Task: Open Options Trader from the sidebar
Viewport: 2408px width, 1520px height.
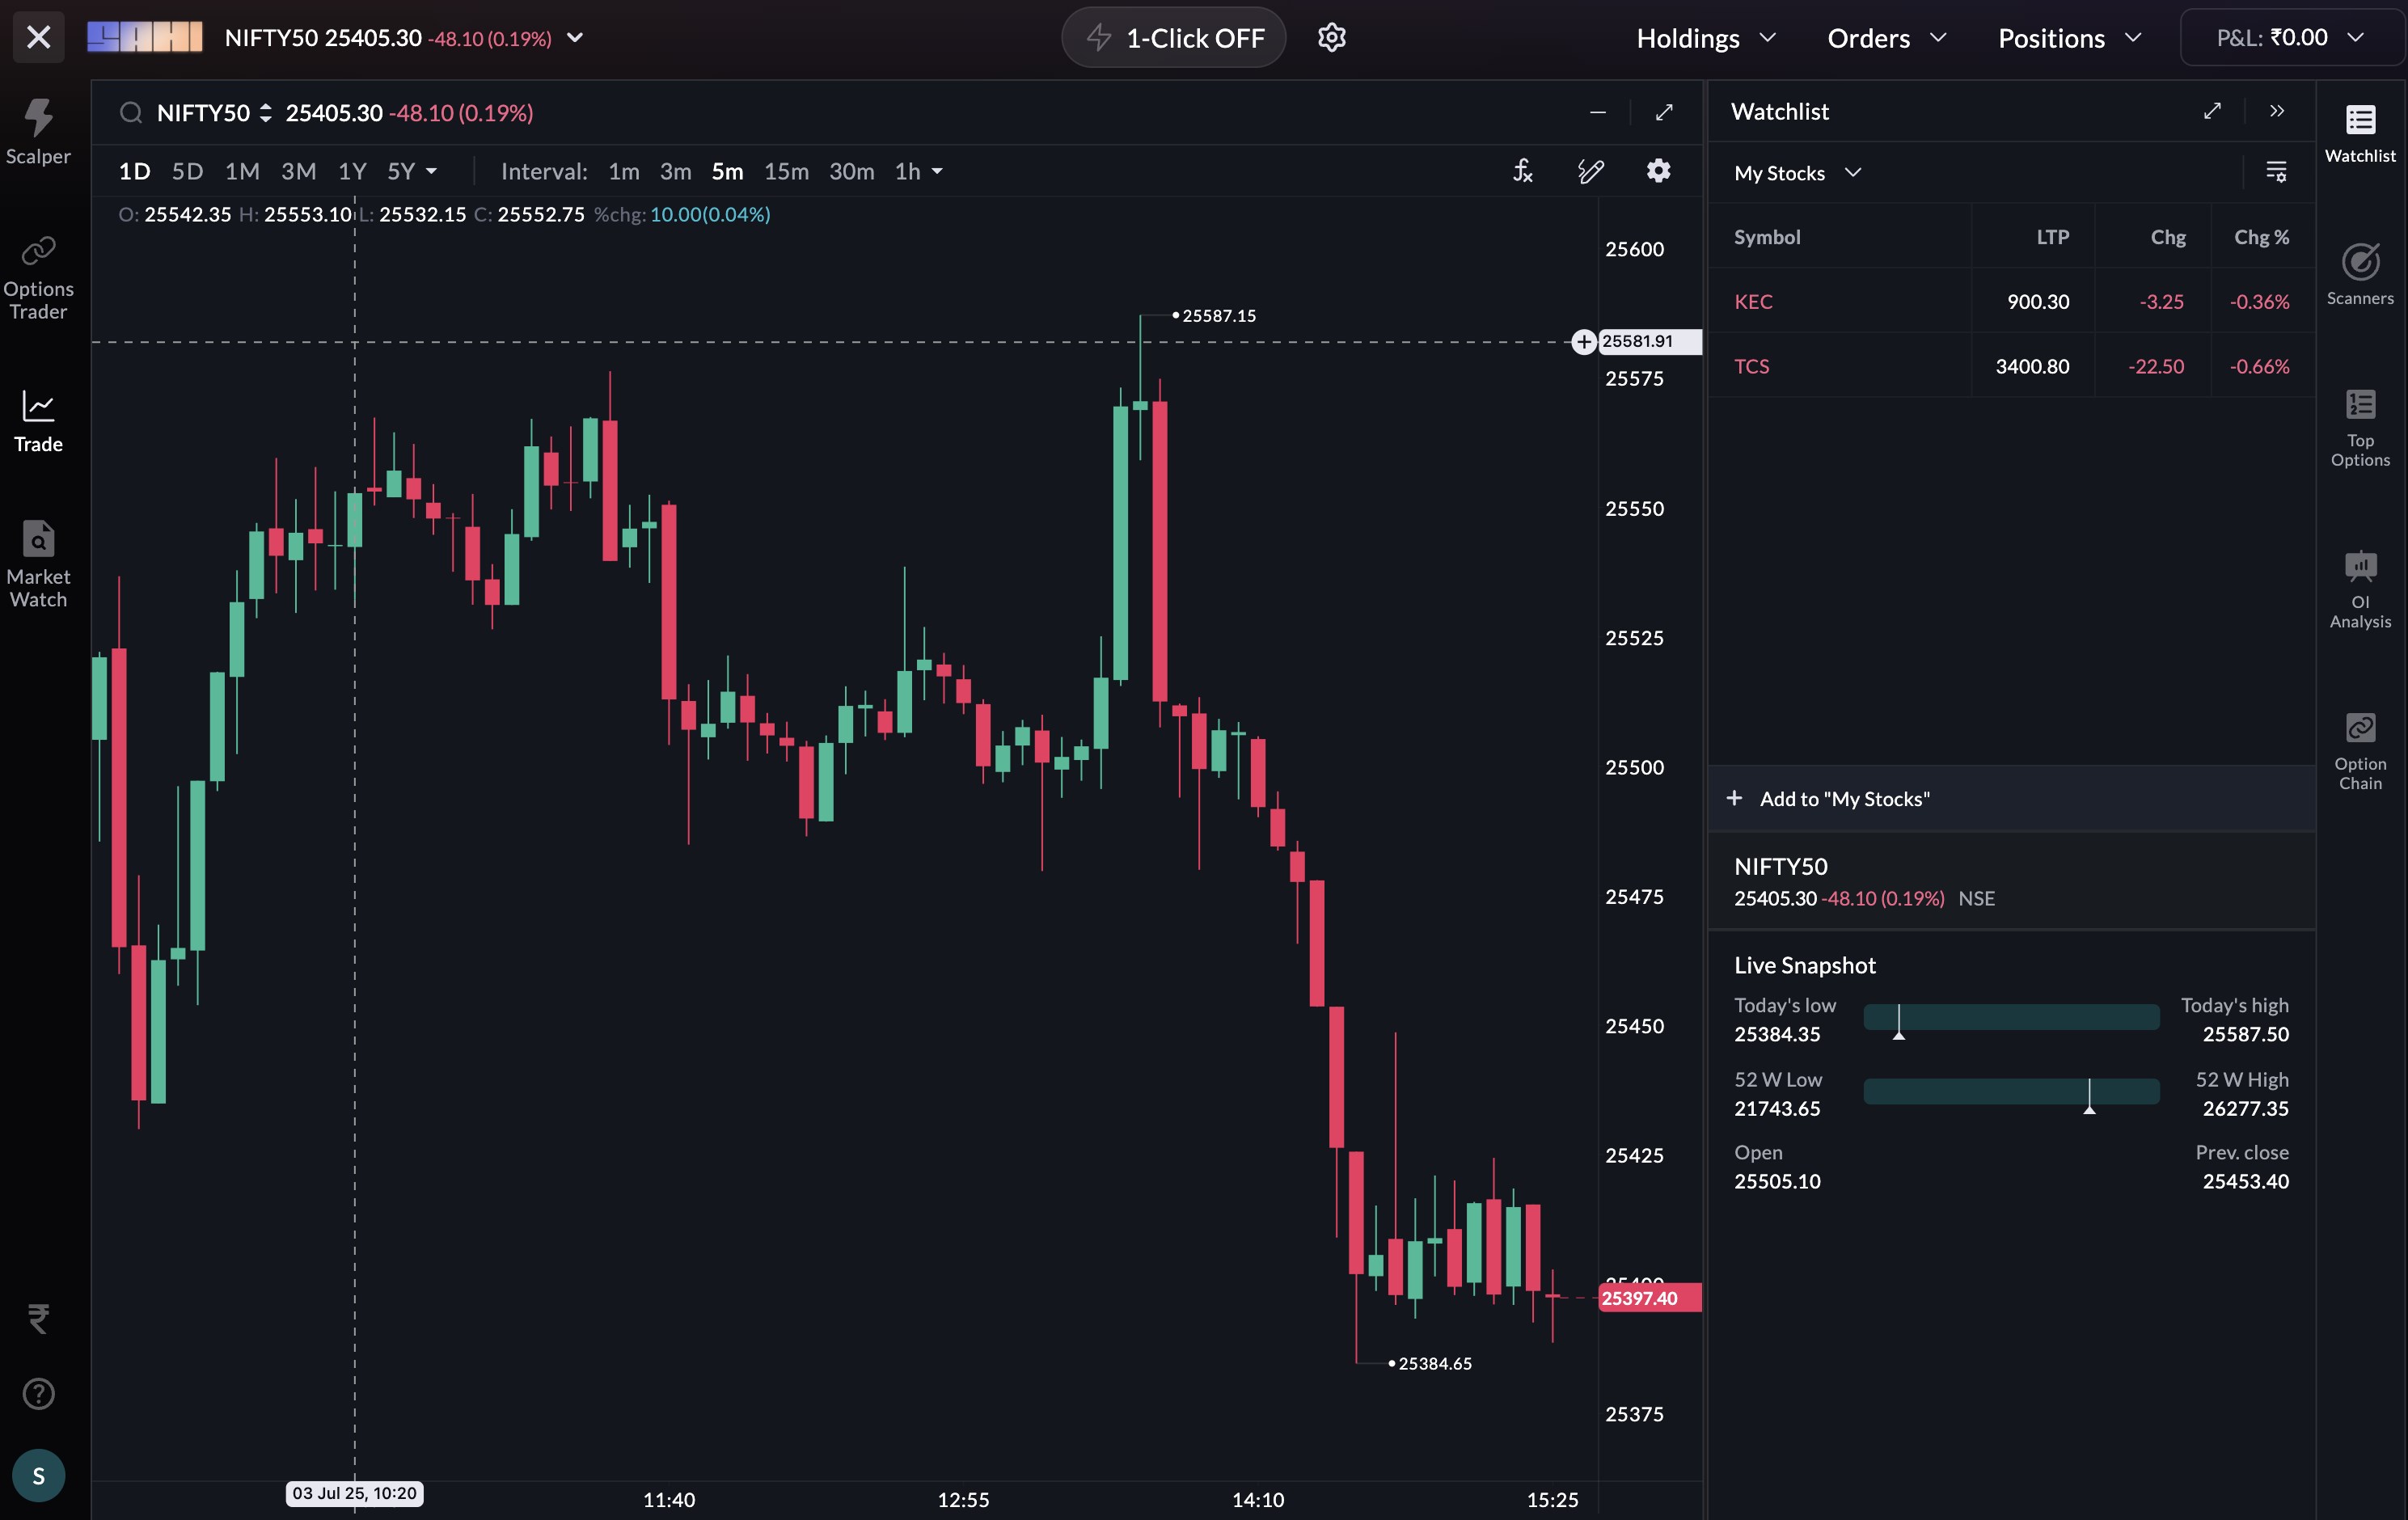Action: point(38,278)
